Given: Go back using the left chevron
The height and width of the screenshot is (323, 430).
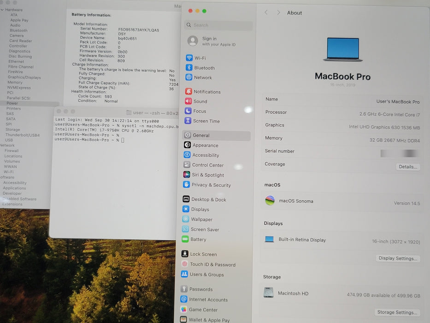Looking at the screenshot, I should click(x=266, y=12).
